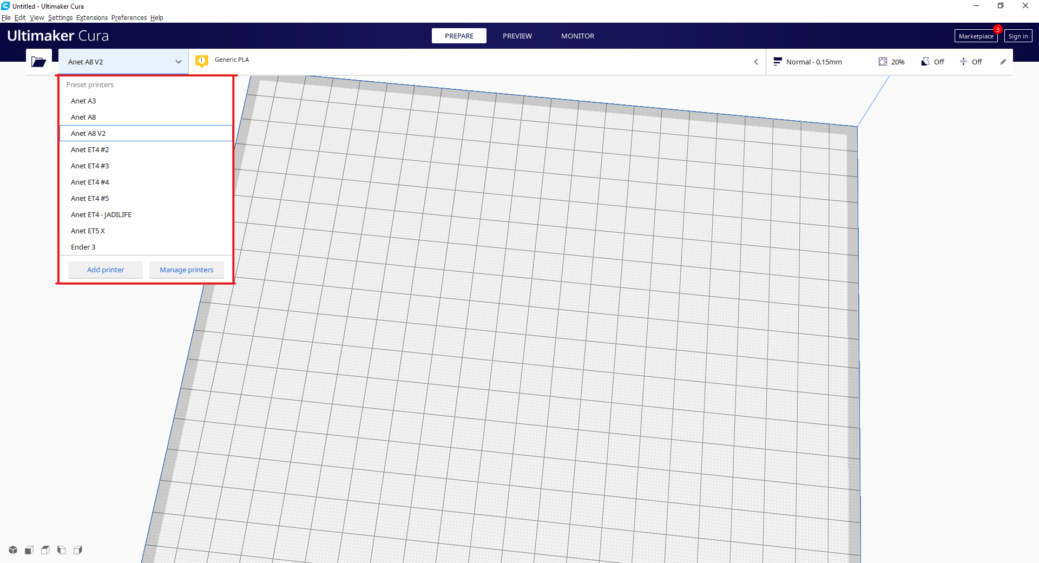The image size is (1039, 563).
Task: Click the Sign in button
Action: point(1018,36)
